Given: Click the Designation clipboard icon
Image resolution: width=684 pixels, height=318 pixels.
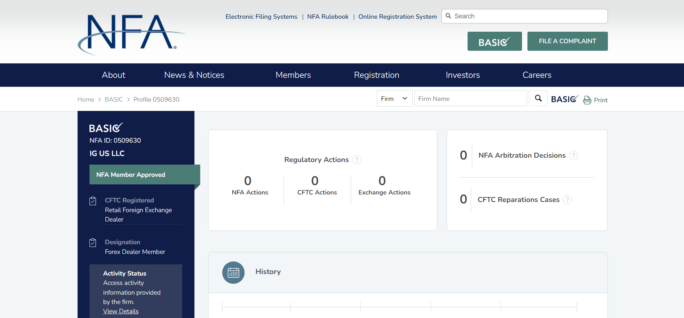Looking at the screenshot, I should click(93, 243).
